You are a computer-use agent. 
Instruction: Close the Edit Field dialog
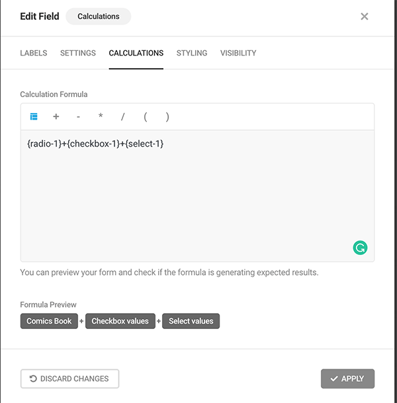point(365,17)
